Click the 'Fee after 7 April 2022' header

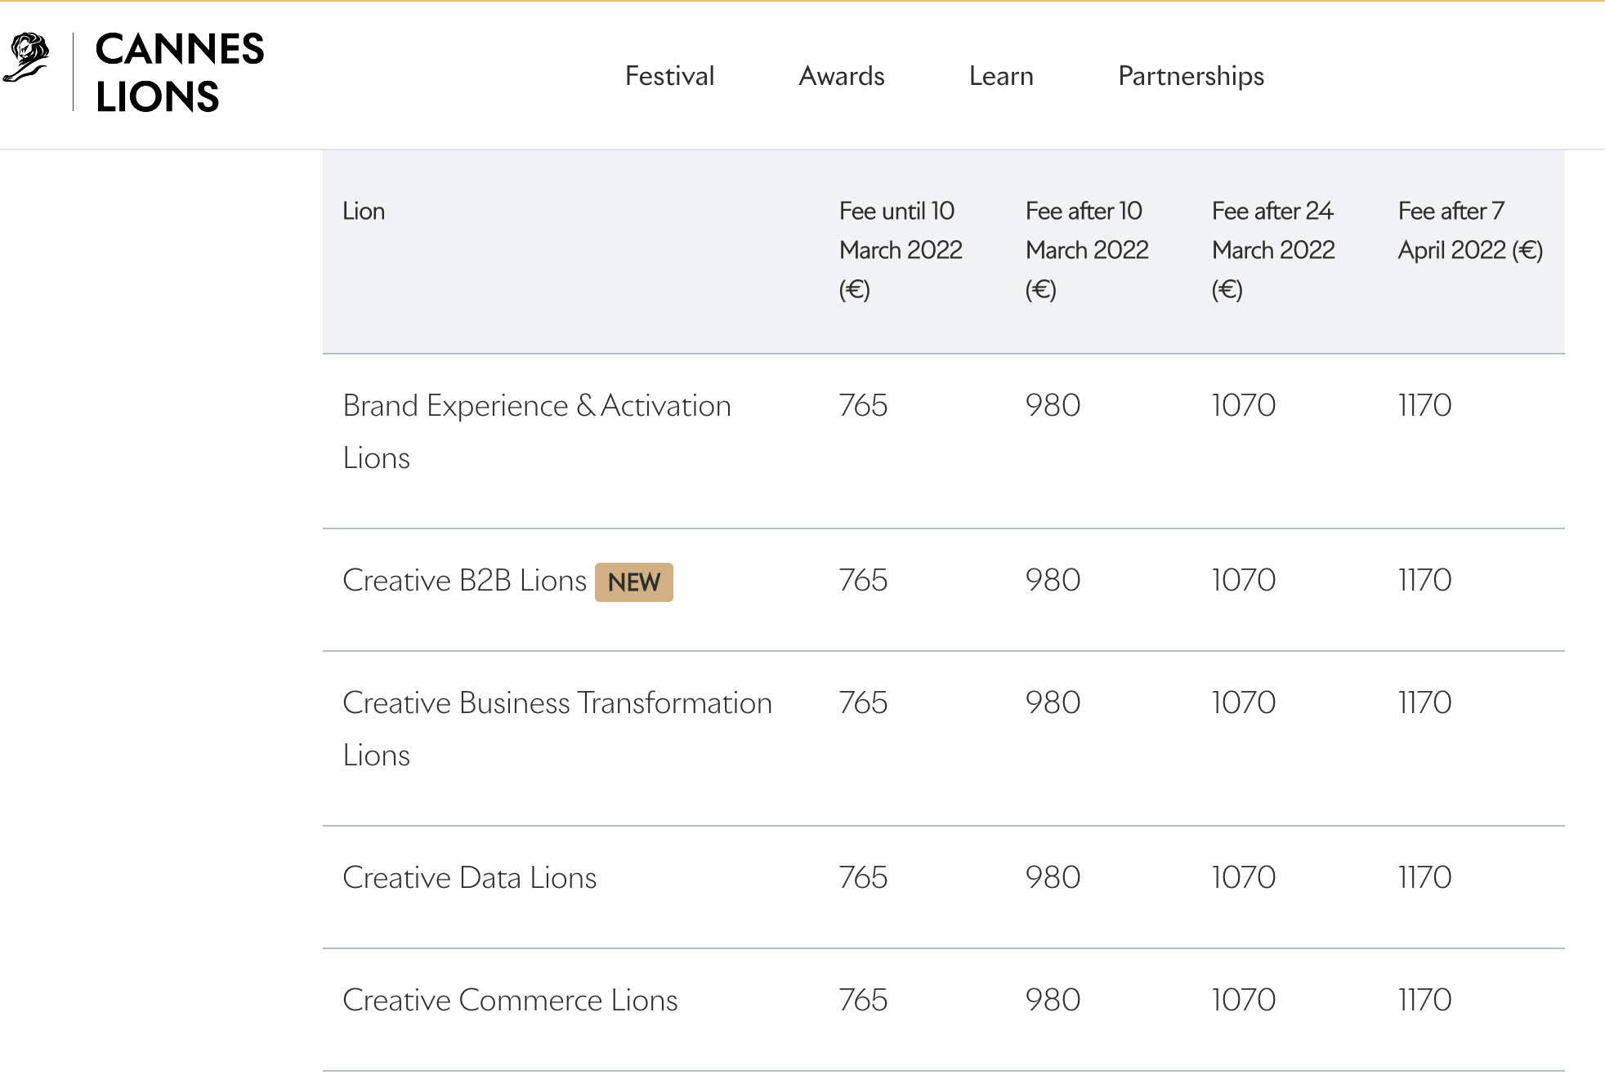coord(1469,230)
